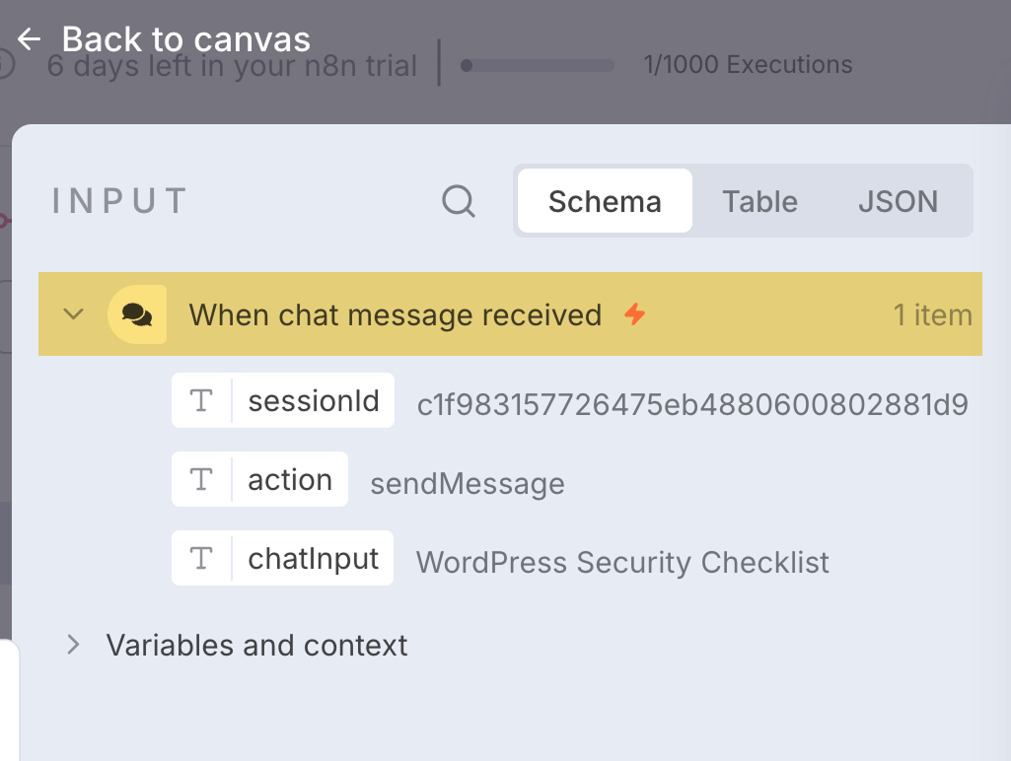Switch to the Schema view

(605, 201)
